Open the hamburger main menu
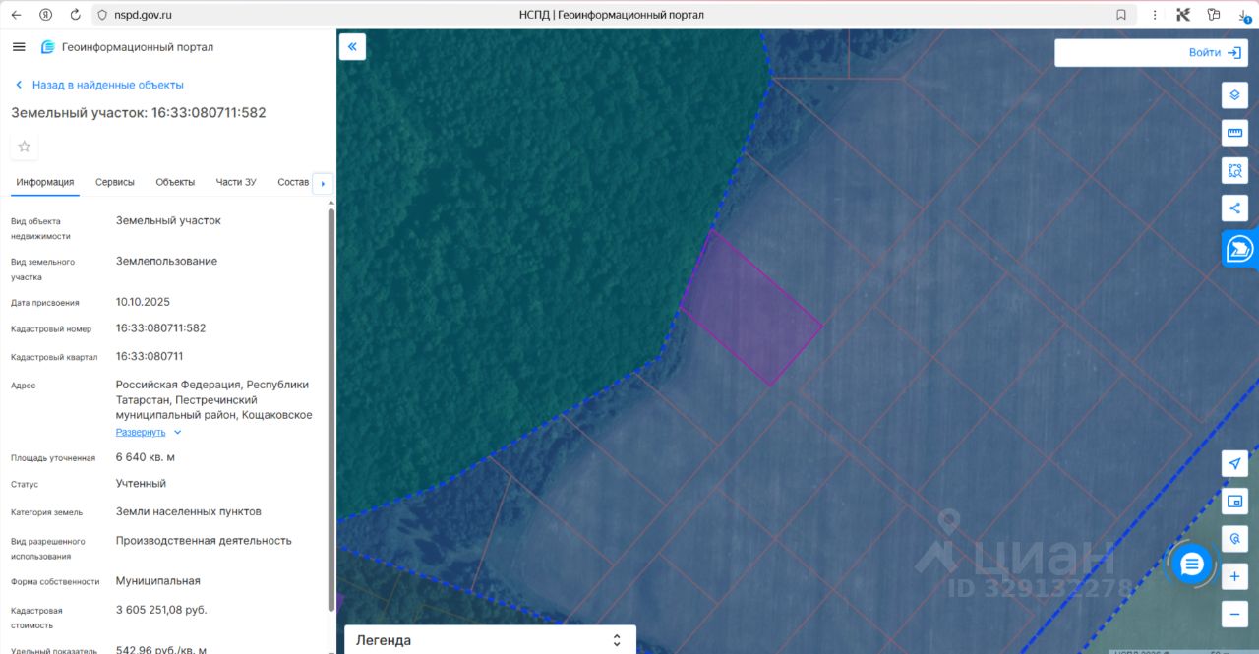1259x654 pixels. pyautogui.click(x=19, y=47)
